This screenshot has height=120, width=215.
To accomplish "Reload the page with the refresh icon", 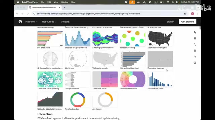I will pyautogui.click(x=28, y=14).
